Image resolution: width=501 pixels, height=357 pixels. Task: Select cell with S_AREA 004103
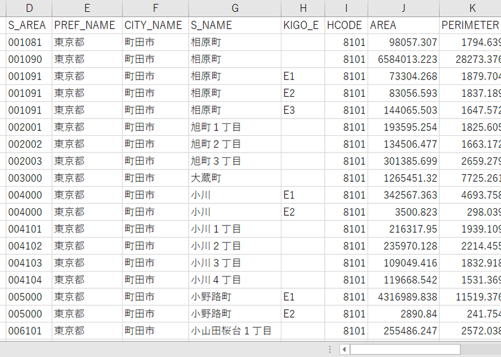(29, 263)
